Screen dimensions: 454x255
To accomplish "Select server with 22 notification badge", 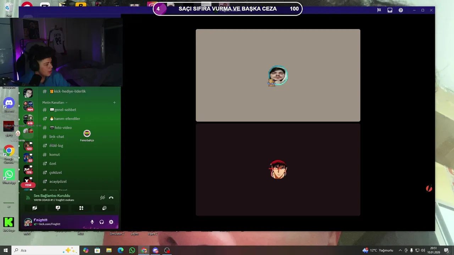I will [28, 158].
